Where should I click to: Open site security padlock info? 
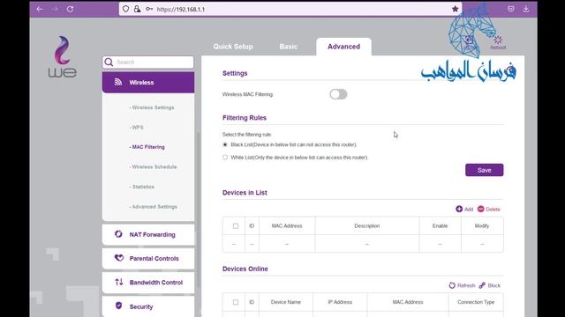(137, 9)
